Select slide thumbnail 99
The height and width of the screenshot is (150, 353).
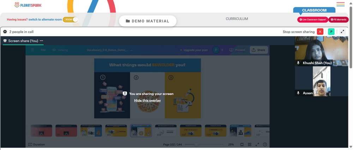(66, 131)
